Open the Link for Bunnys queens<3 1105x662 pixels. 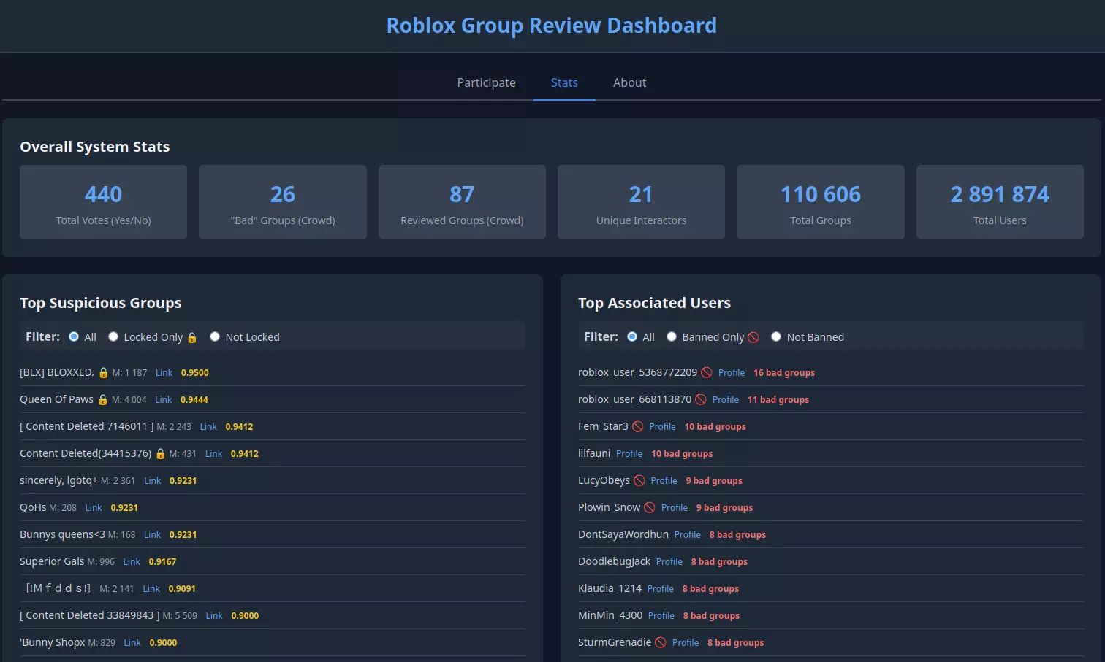click(x=152, y=535)
